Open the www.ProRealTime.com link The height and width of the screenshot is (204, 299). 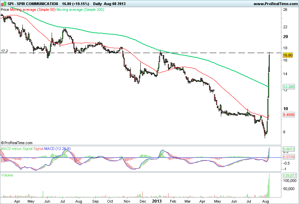276,4
